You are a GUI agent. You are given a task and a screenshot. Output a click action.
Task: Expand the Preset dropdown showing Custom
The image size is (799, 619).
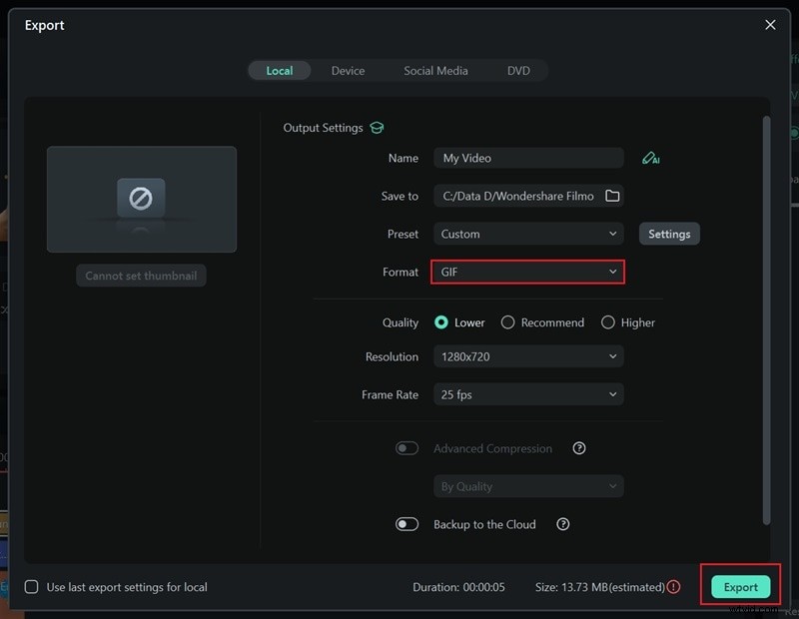[x=527, y=234]
